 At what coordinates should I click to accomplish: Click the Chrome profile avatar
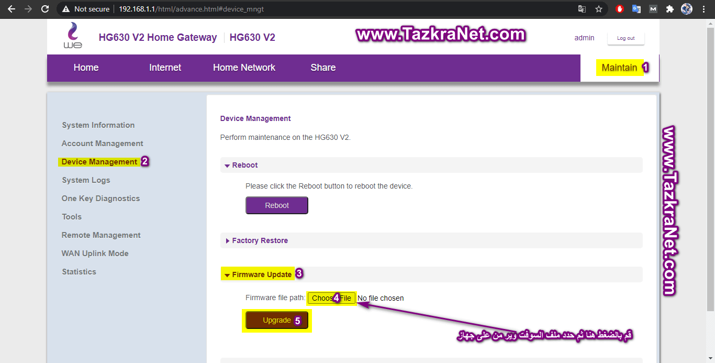686,9
